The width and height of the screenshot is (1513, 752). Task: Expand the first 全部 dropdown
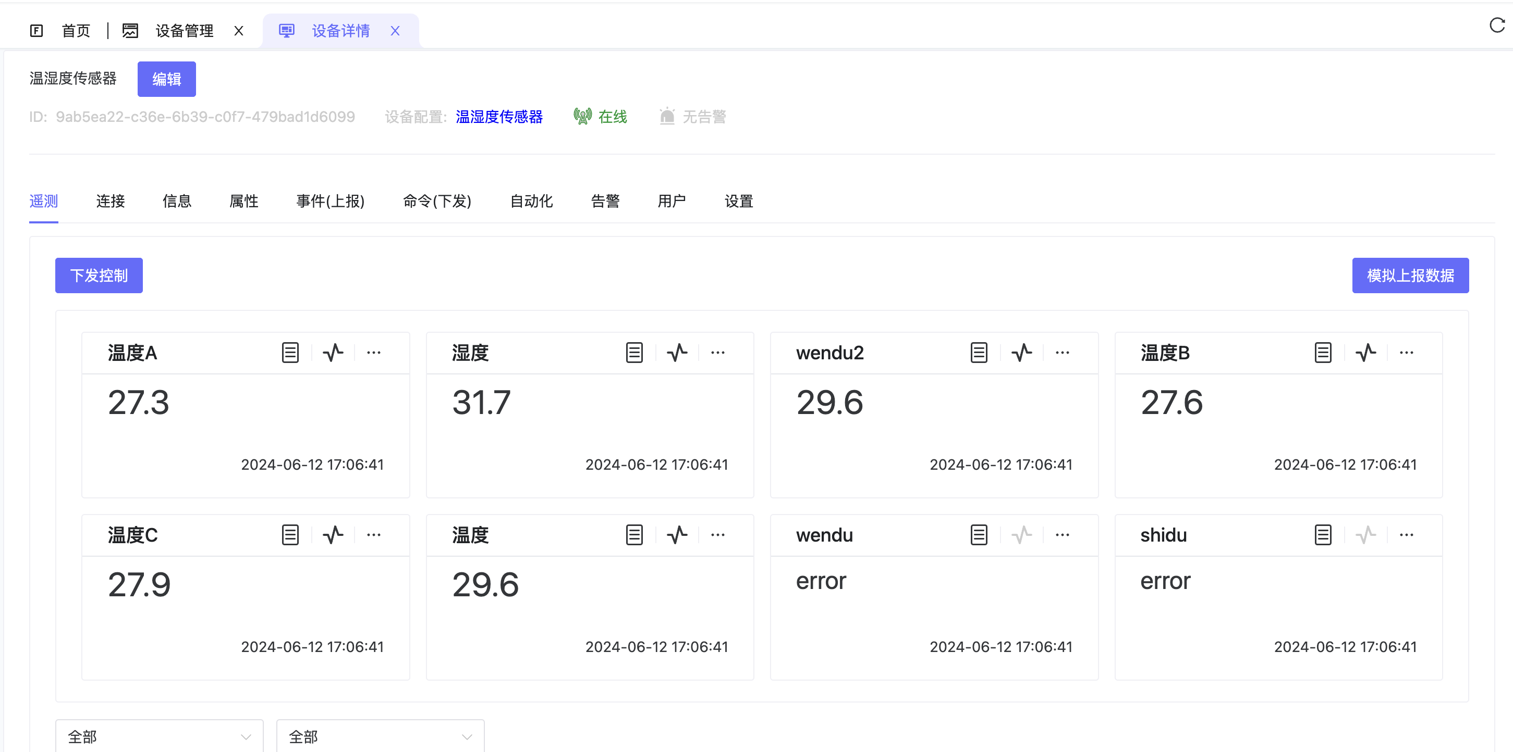(x=159, y=736)
